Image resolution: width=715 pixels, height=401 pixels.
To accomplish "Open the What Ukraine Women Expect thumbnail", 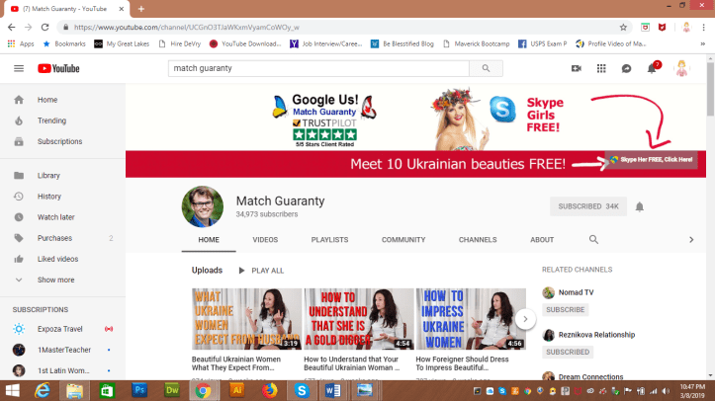I will click(246, 319).
